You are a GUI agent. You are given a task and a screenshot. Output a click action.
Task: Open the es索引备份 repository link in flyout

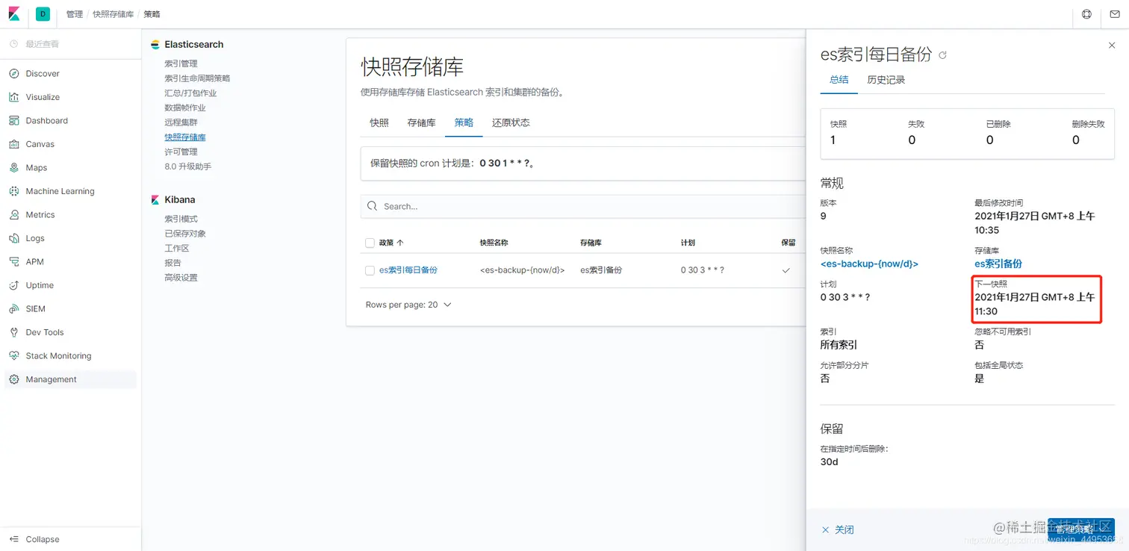pos(998,264)
